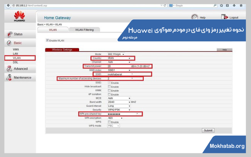Click the browser bookmark star icon
The width and height of the screenshot is (251, 157).
pyautogui.click(x=222, y=5)
